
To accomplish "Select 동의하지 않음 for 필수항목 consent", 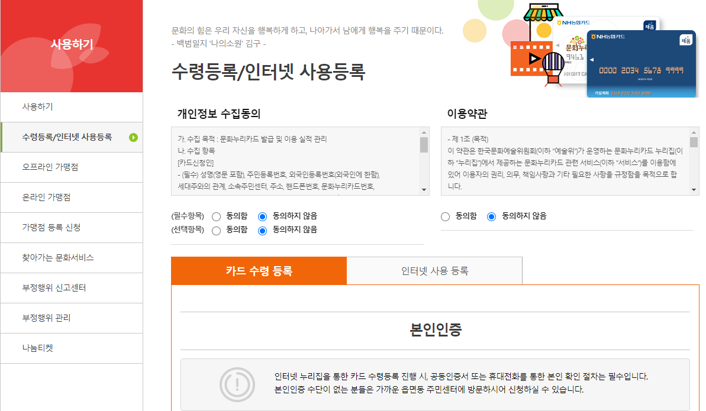I will 263,216.
